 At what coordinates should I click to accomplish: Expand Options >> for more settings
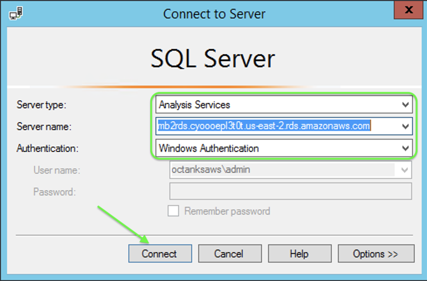(x=376, y=254)
